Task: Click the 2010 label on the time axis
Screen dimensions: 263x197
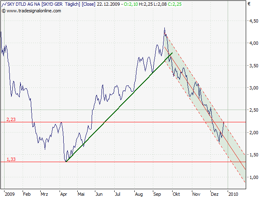Action: click(x=233, y=193)
